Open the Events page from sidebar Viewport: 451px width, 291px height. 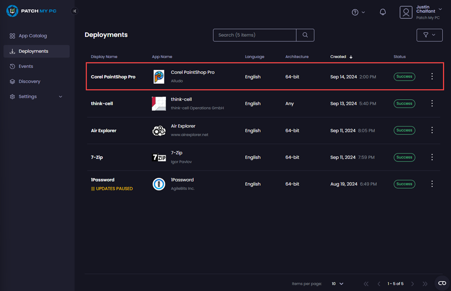tap(26, 67)
